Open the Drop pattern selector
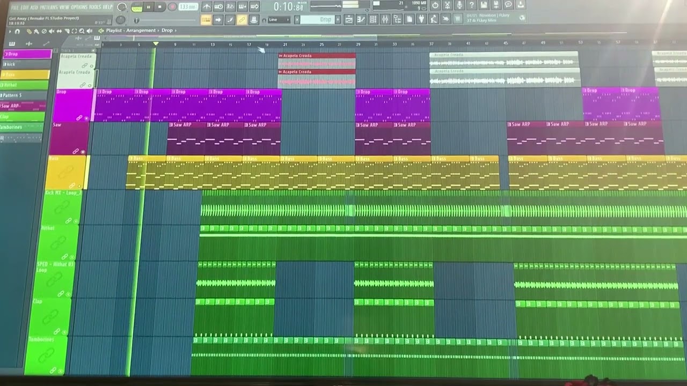 [318, 20]
